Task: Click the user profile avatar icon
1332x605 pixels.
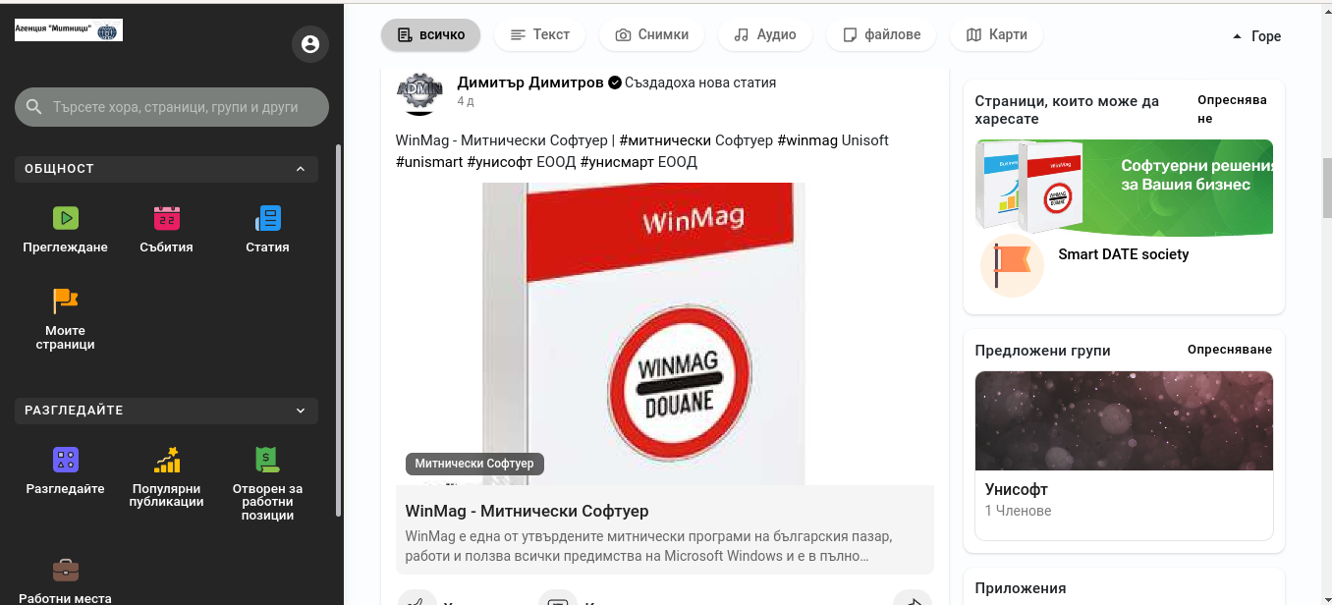Action: click(310, 44)
